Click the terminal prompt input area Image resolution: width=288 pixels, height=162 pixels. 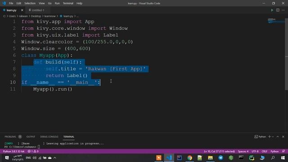(x=39, y=147)
